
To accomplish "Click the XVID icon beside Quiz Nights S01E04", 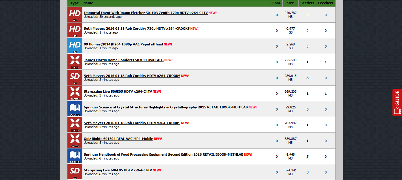I will click(75, 140).
